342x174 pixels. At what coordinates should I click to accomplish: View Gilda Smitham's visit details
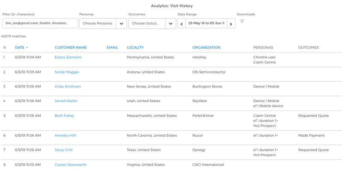[x=68, y=87]
